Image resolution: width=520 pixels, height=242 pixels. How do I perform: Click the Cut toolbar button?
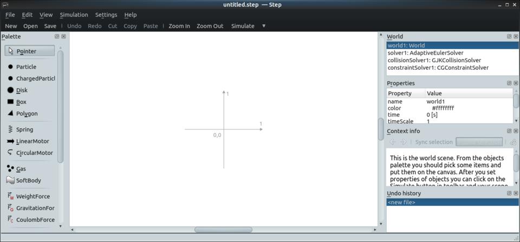click(113, 26)
